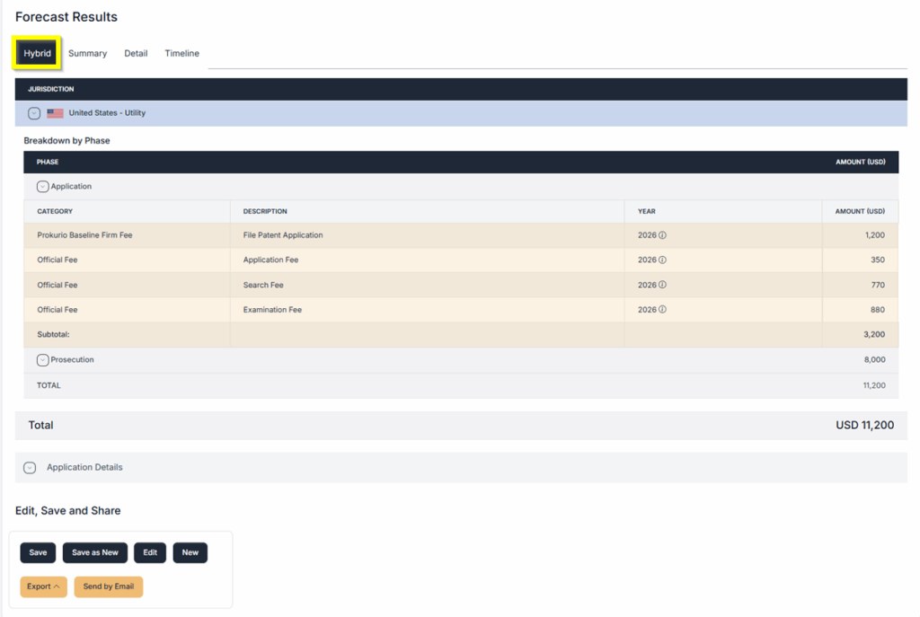Switch to the Summary tab

coord(87,54)
